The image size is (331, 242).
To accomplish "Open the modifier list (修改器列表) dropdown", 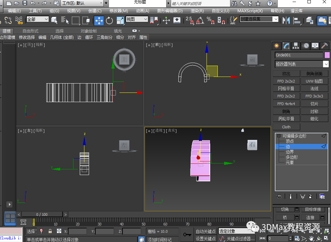I will click(302, 64).
